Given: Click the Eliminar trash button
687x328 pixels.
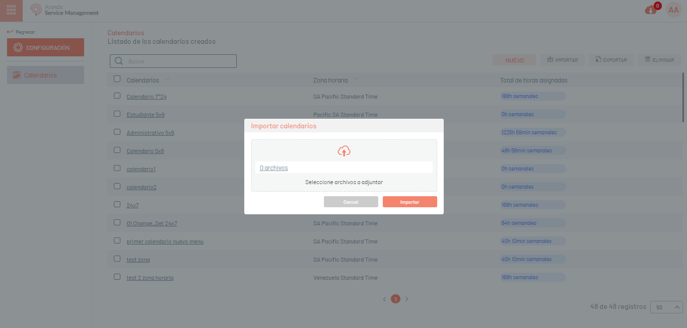Looking at the screenshot, I should (659, 60).
